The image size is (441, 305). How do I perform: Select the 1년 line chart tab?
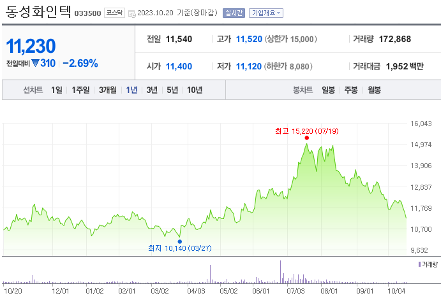131,90
